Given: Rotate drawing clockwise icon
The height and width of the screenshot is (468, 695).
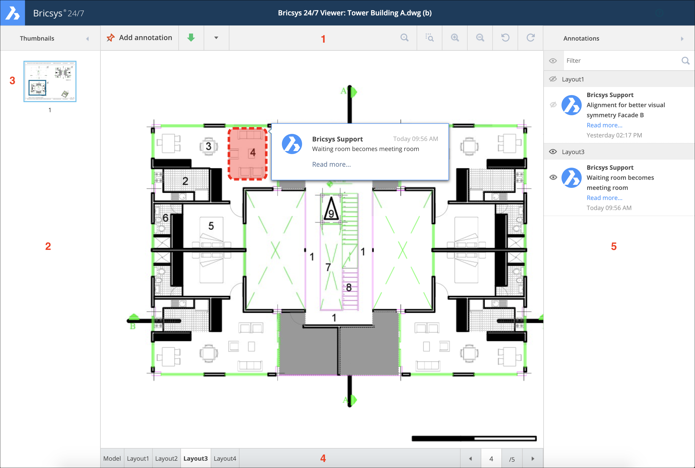Looking at the screenshot, I should [x=530, y=38].
